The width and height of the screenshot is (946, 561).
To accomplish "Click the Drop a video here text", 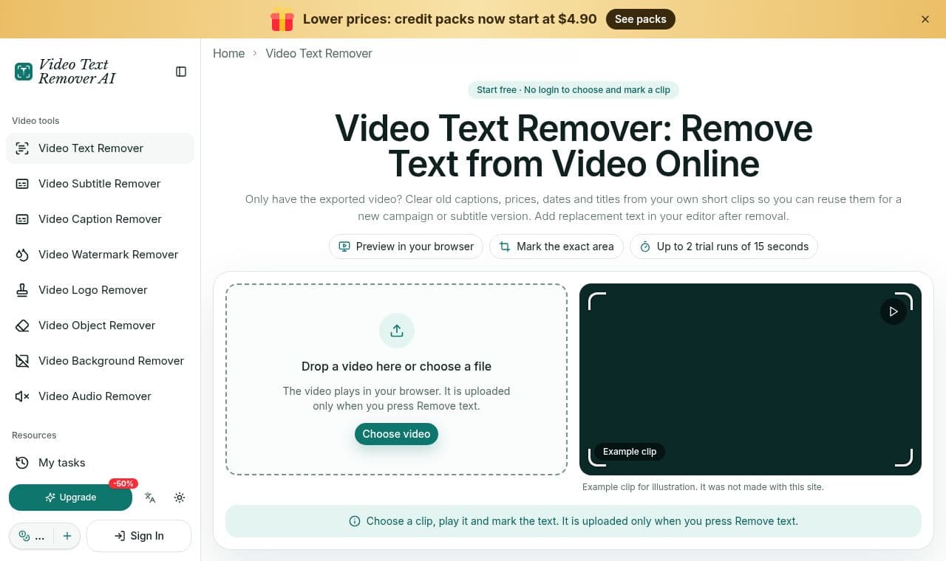I will 396,366.
